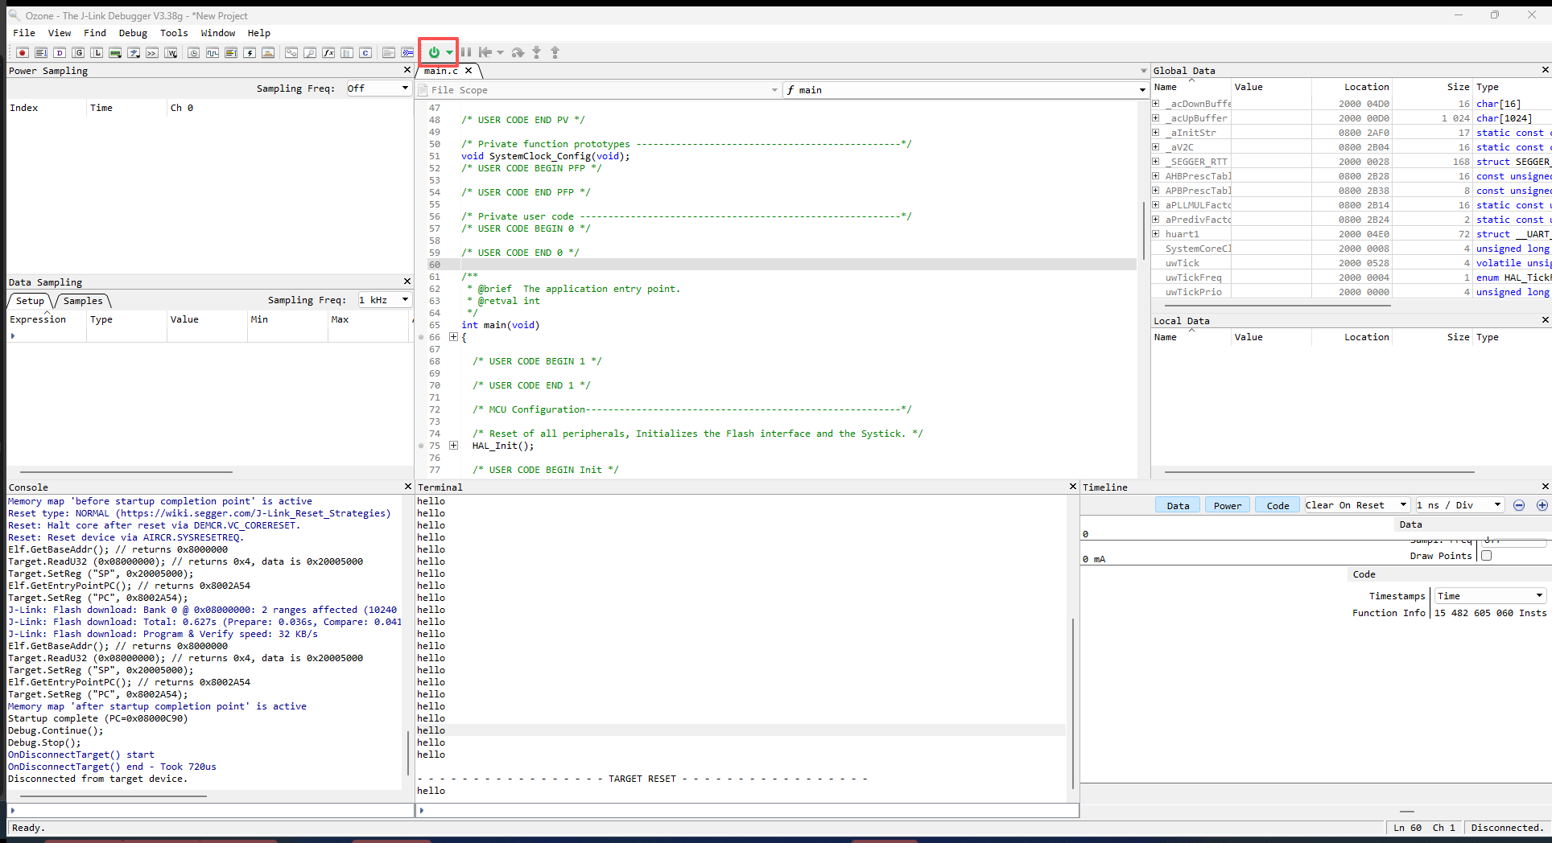Click the Step Into toolbar button

(x=536, y=52)
